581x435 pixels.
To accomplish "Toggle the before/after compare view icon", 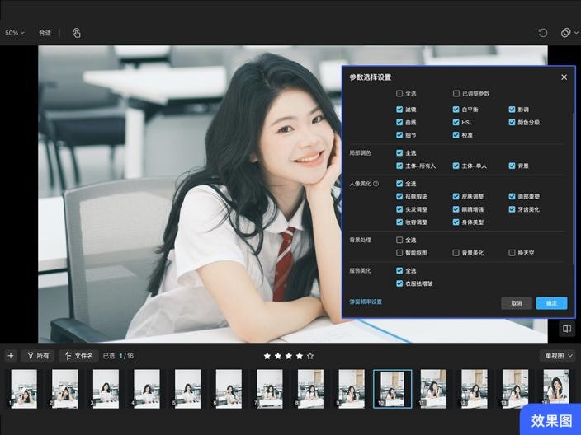I will pyautogui.click(x=567, y=329).
